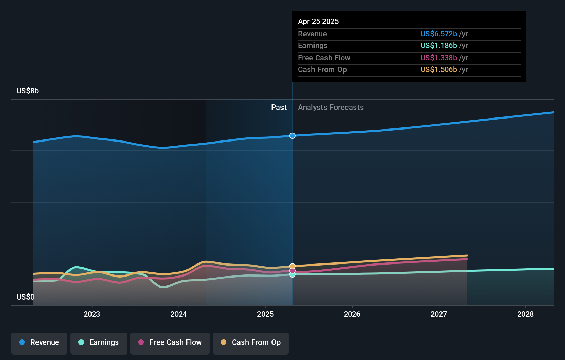Click the US$8b y-axis label
The width and height of the screenshot is (565, 360).
28,91
